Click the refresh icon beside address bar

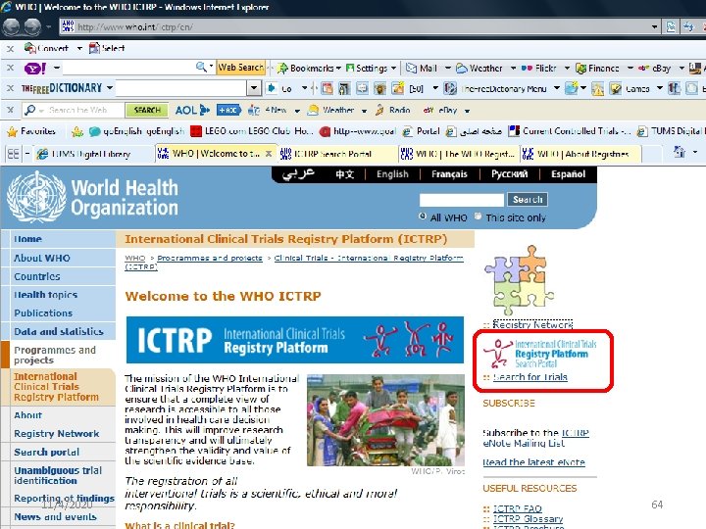(x=688, y=27)
